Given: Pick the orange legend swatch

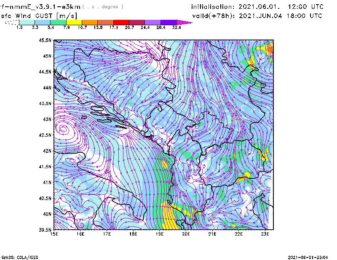Looking at the screenshot, I should point(90,22).
